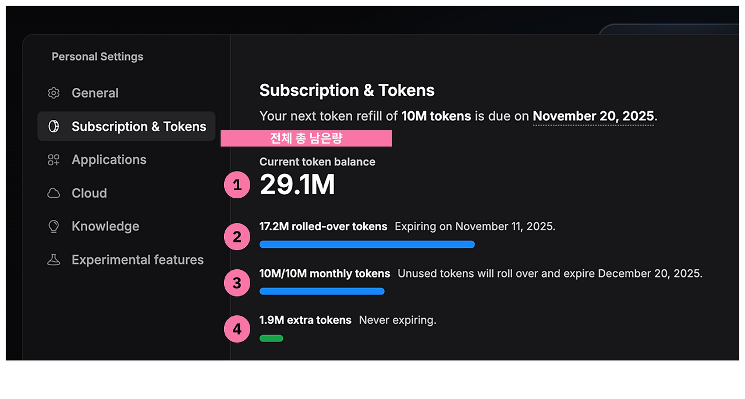
Task: Open the General settings label
Action: coord(95,93)
